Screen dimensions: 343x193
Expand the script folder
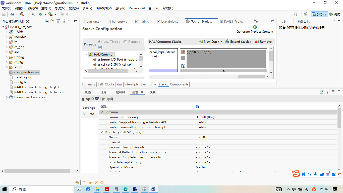(7, 67)
